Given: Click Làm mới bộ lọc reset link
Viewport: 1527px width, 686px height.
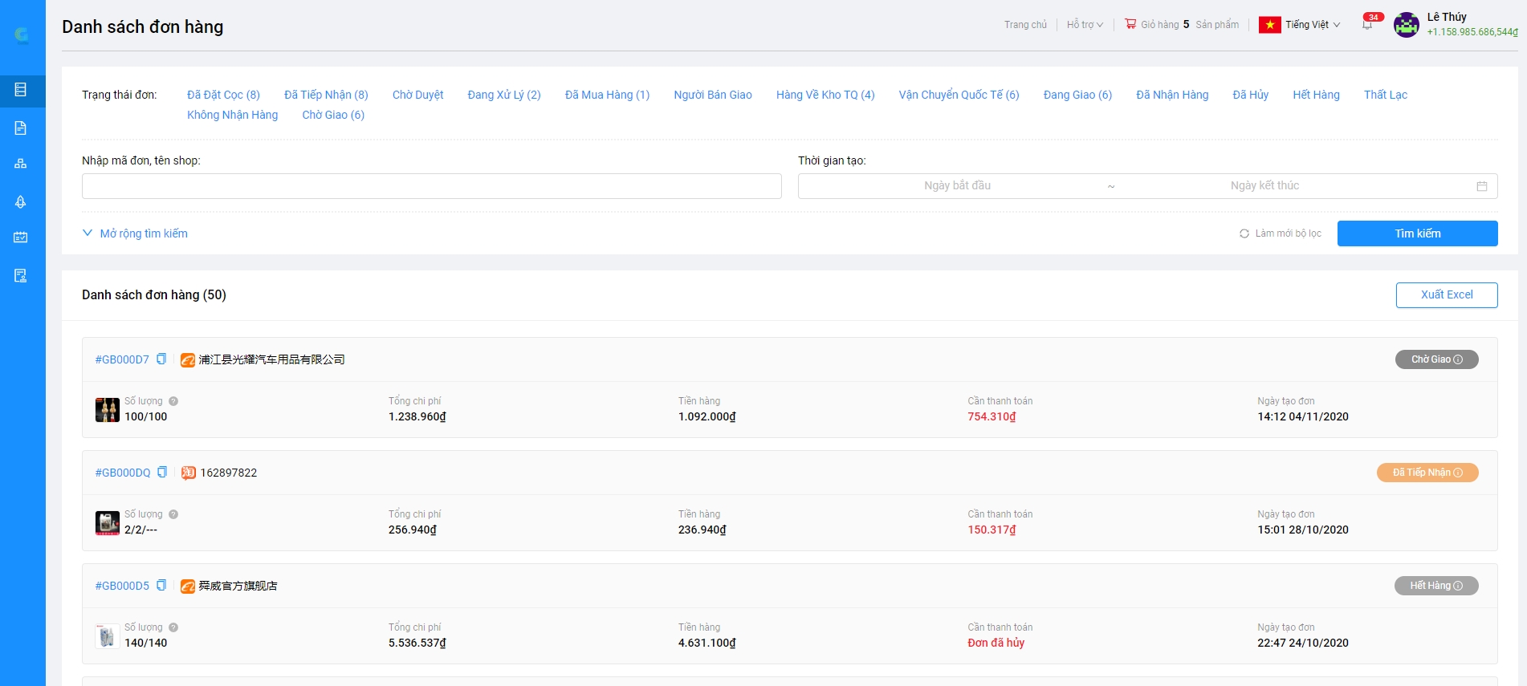Looking at the screenshot, I should [x=1281, y=233].
